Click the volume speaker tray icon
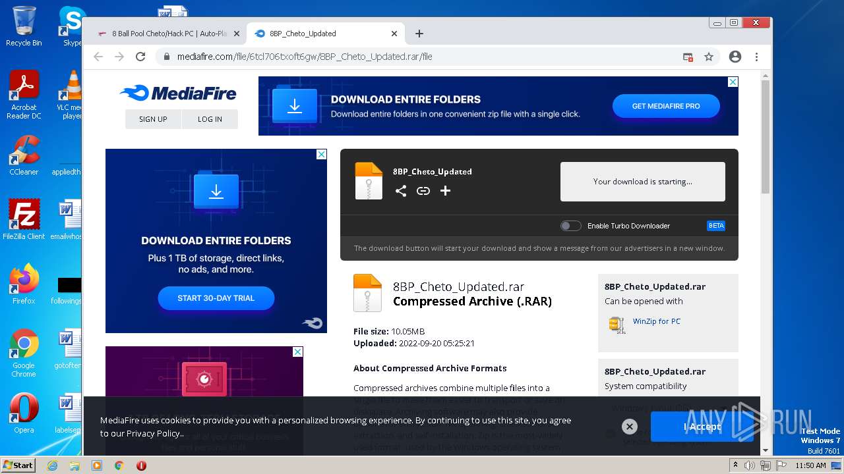Image resolution: width=844 pixels, height=474 pixels. [750, 465]
